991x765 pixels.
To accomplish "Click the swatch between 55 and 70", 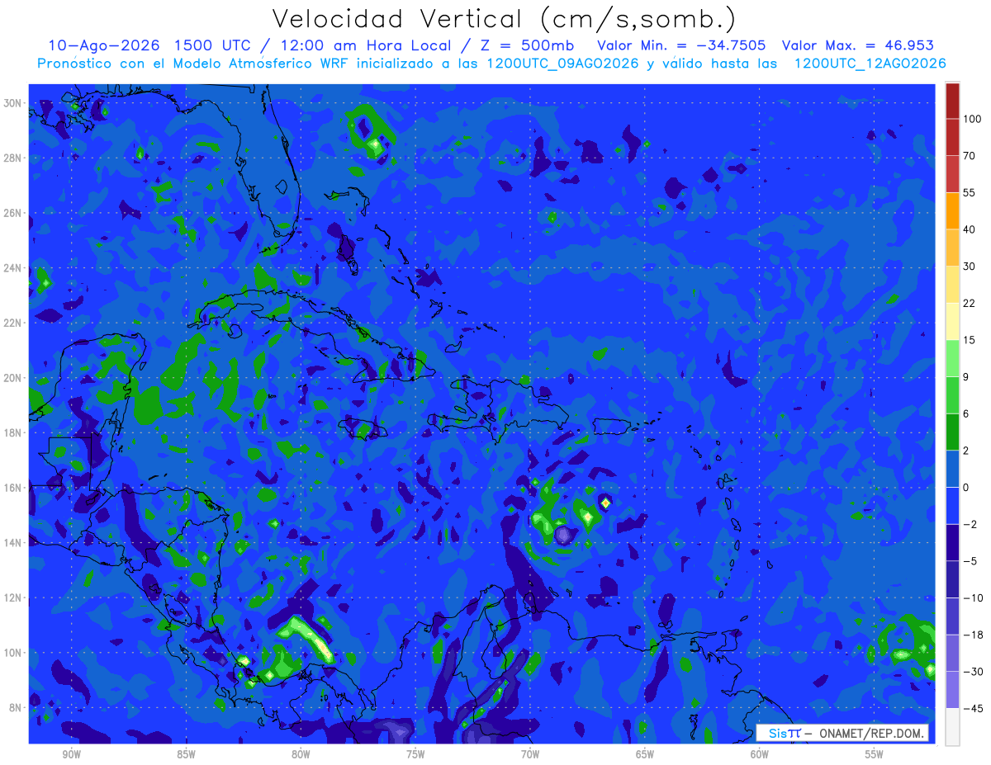I will [x=952, y=174].
